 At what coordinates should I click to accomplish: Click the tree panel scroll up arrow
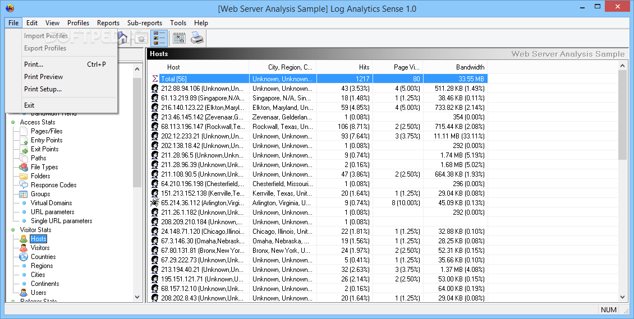tap(137, 69)
